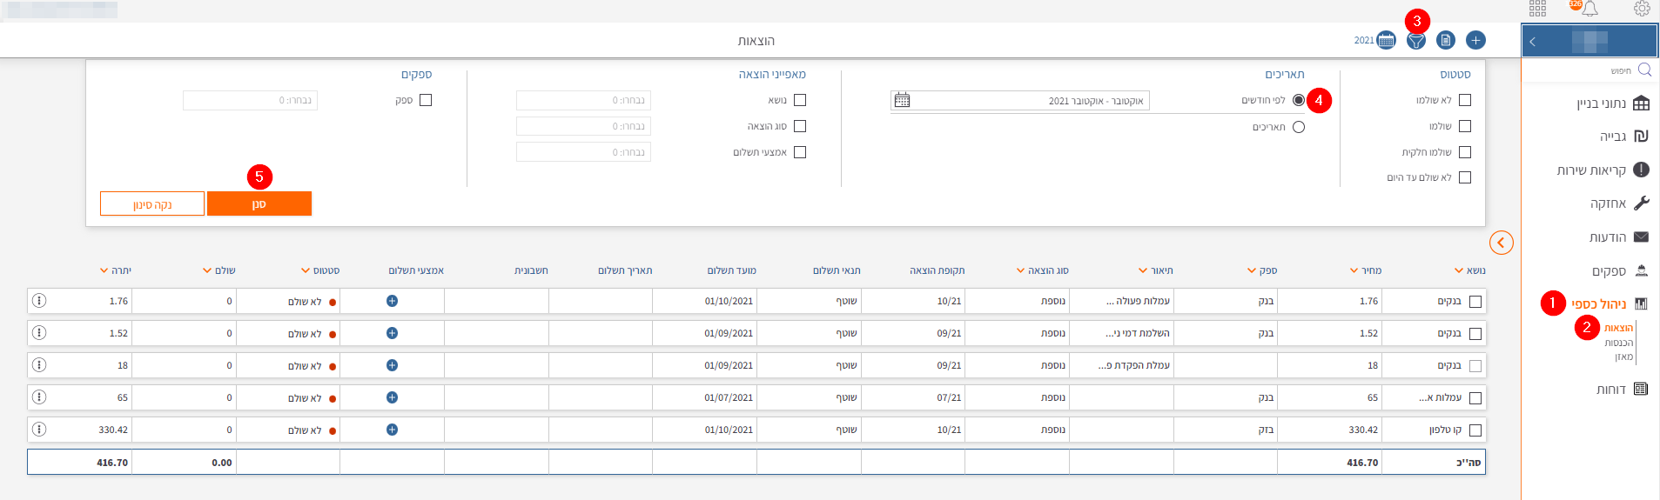Expand the 'סטטוס' column header sort arrow
This screenshot has height=500, width=1660.
306,270
